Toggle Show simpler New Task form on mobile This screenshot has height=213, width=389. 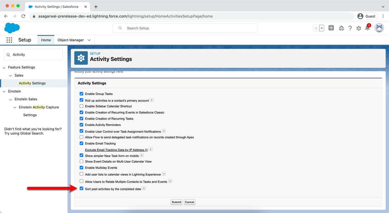tap(81, 156)
